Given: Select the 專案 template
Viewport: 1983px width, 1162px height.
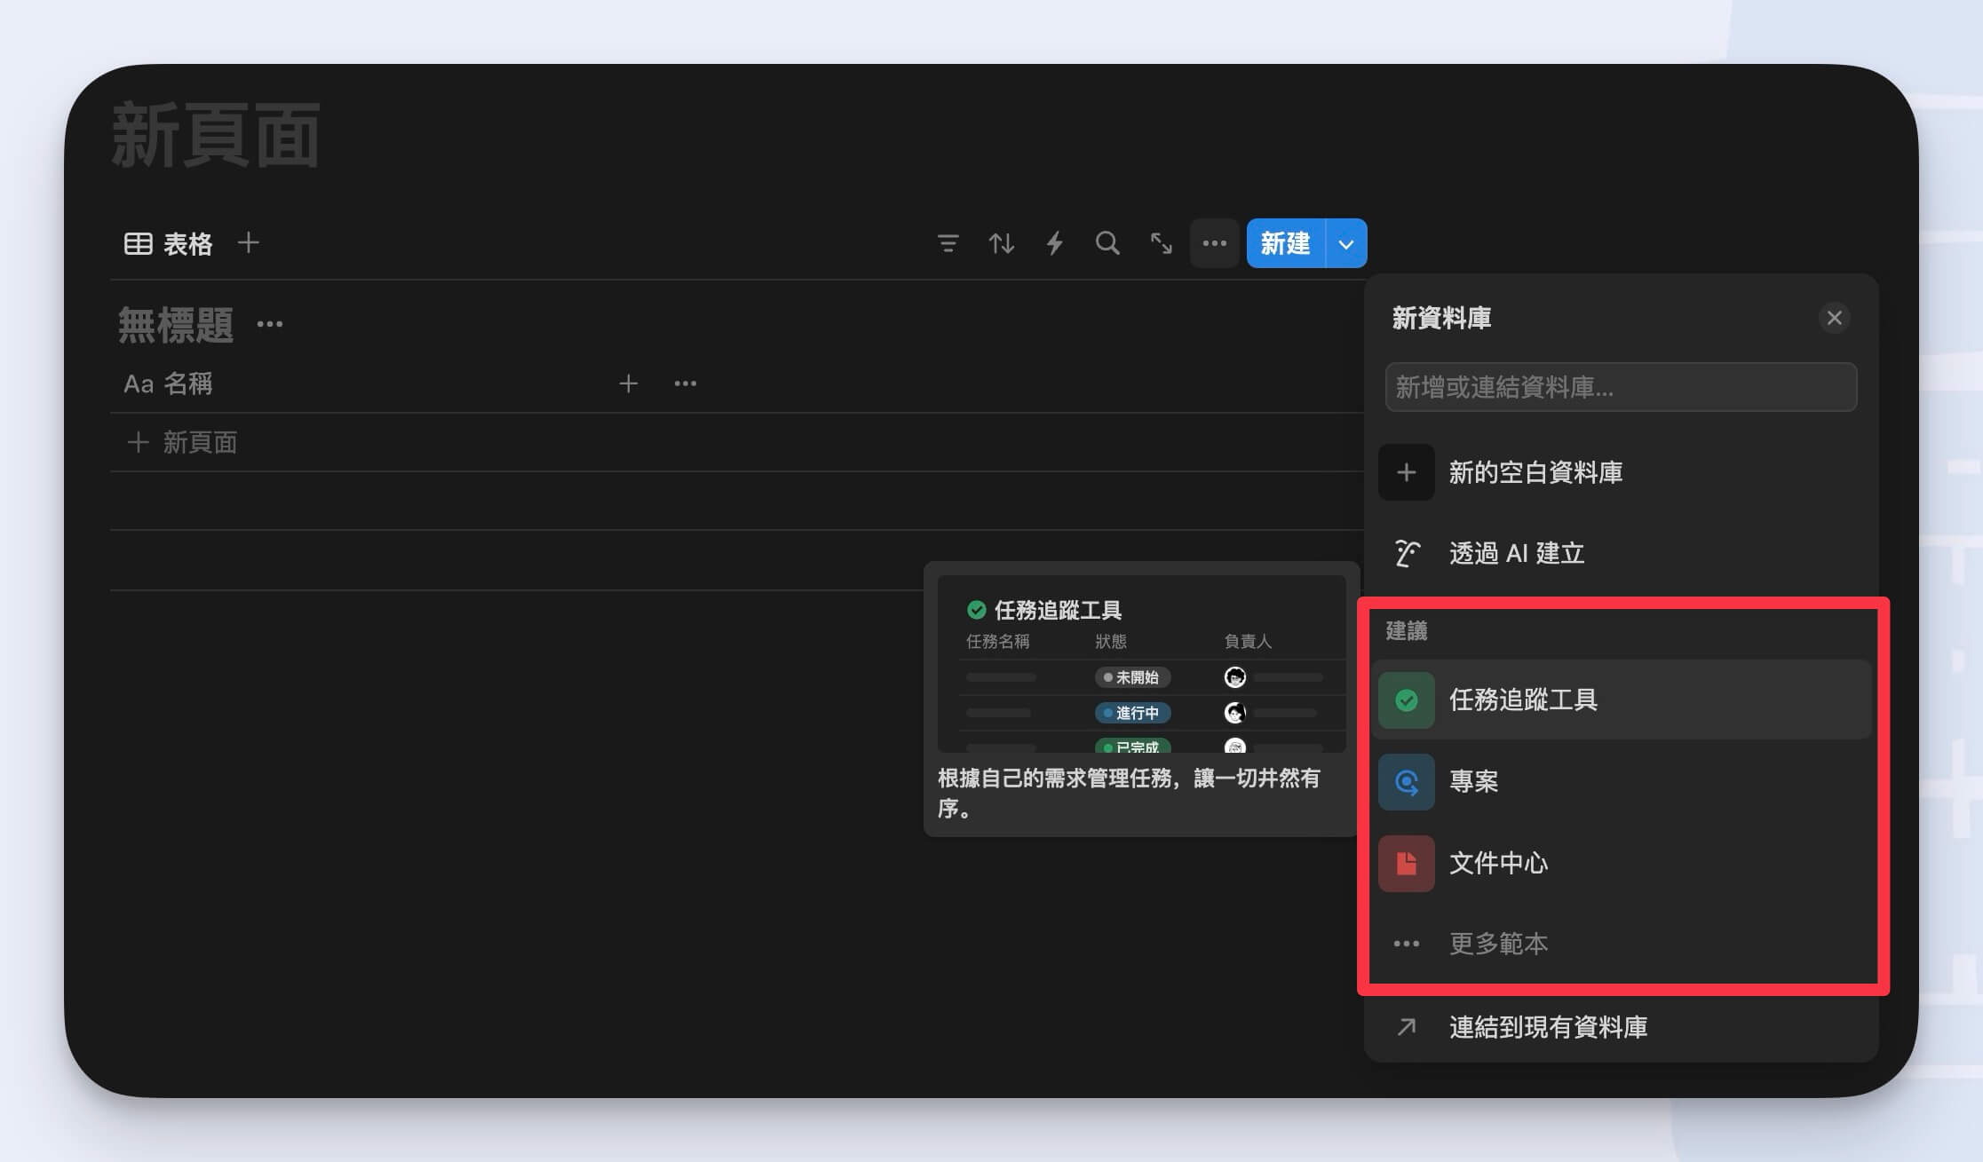Looking at the screenshot, I should pyautogui.click(x=1473, y=781).
